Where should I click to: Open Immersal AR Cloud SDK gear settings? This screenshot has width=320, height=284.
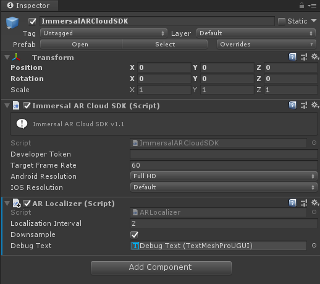click(x=315, y=105)
